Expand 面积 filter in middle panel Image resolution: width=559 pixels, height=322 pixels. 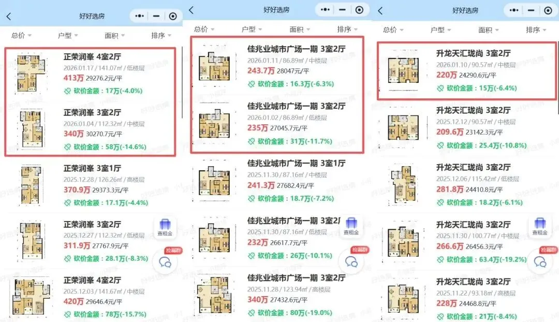point(300,29)
